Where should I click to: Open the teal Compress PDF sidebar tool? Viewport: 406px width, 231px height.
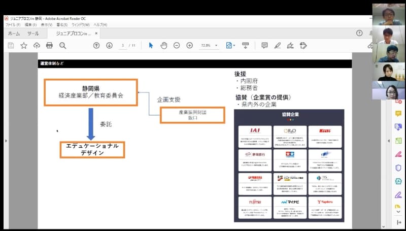pyautogui.click(x=398, y=181)
